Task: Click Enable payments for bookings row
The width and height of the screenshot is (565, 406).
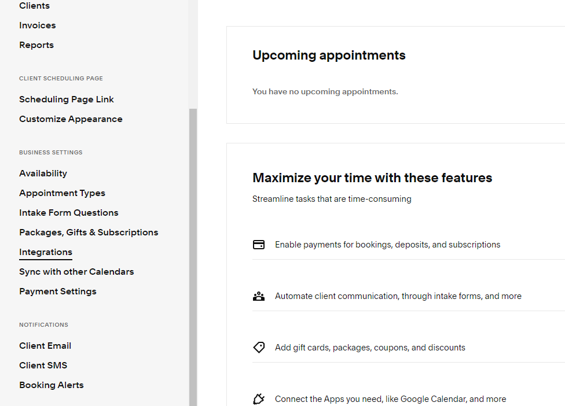Action: point(409,245)
